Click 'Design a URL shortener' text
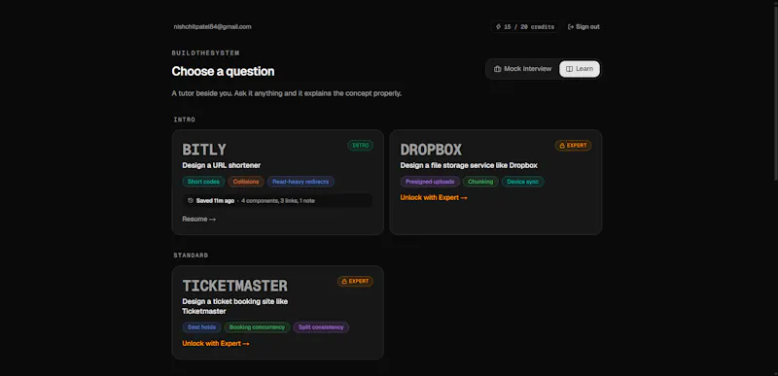This screenshot has width=778, height=376. pyautogui.click(x=222, y=165)
